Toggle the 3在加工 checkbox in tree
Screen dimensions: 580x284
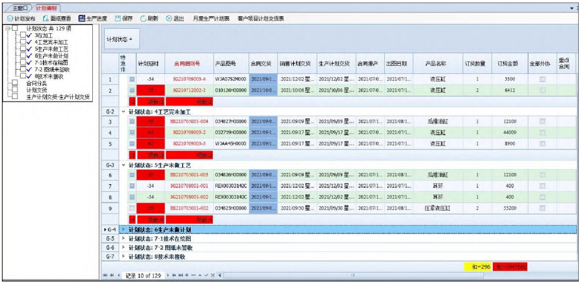pyautogui.click(x=22, y=36)
